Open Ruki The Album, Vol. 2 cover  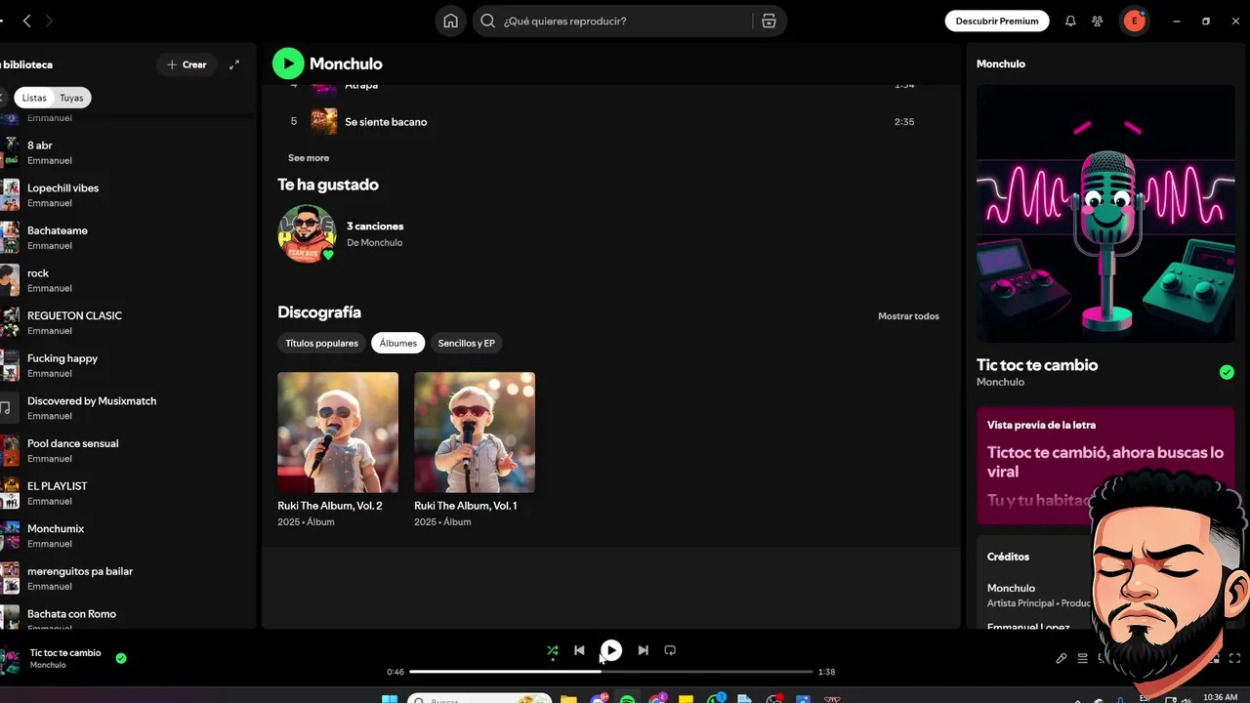click(338, 433)
